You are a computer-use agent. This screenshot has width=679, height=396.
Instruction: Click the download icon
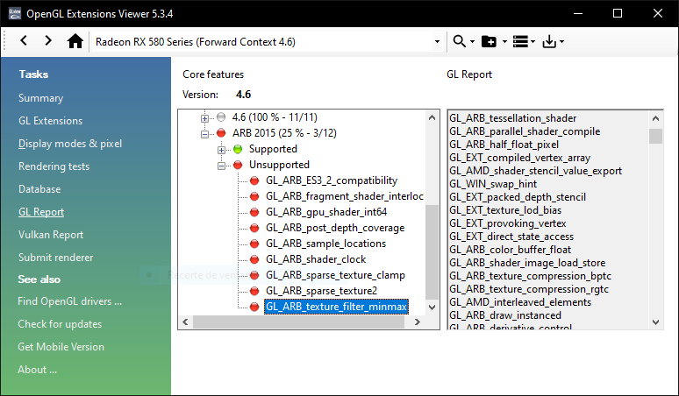[549, 41]
